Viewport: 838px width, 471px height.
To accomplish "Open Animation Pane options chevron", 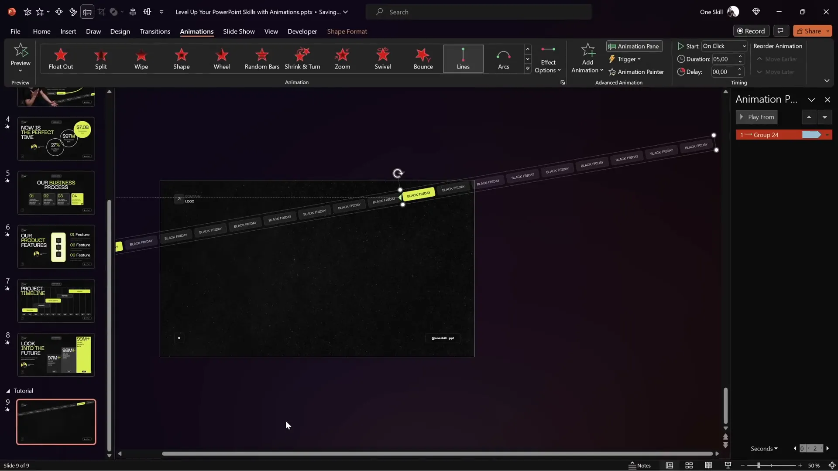I will click(x=811, y=99).
